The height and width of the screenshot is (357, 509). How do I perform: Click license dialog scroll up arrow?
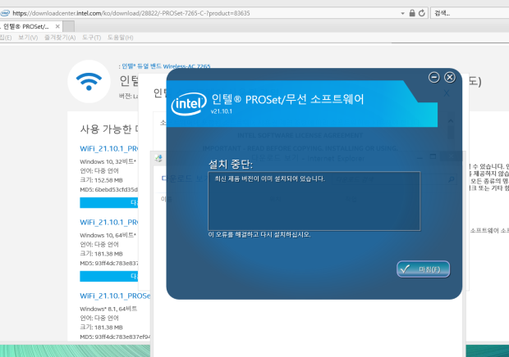pos(451,120)
